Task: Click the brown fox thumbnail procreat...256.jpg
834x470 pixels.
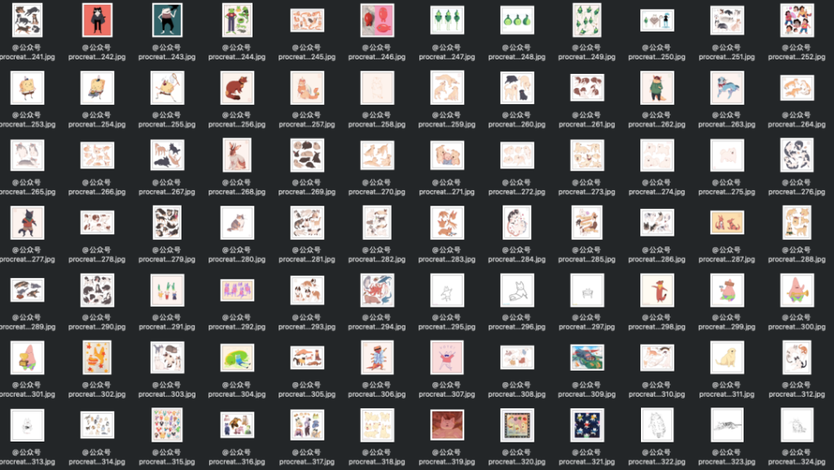Action: point(237,88)
